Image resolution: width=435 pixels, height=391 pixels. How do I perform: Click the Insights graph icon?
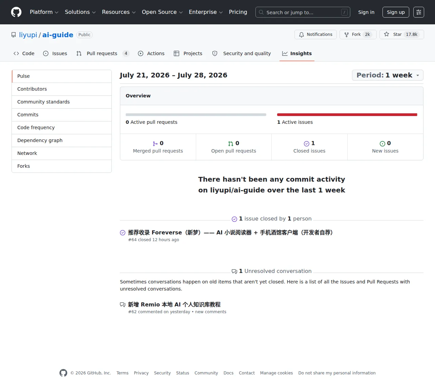pyautogui.click(x=285, y=53)
